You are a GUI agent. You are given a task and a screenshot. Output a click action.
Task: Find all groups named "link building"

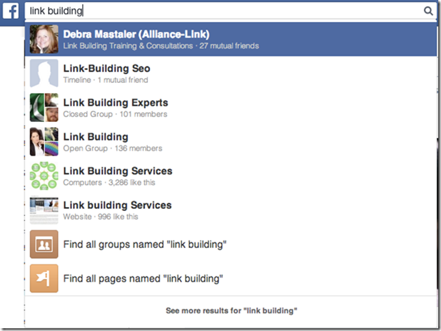point(144,244)
